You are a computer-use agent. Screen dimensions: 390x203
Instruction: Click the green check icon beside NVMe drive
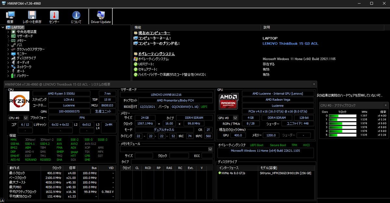tap(220, 173)
